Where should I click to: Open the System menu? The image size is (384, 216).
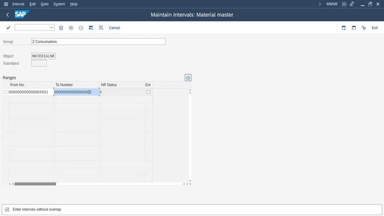pos(59,4)
